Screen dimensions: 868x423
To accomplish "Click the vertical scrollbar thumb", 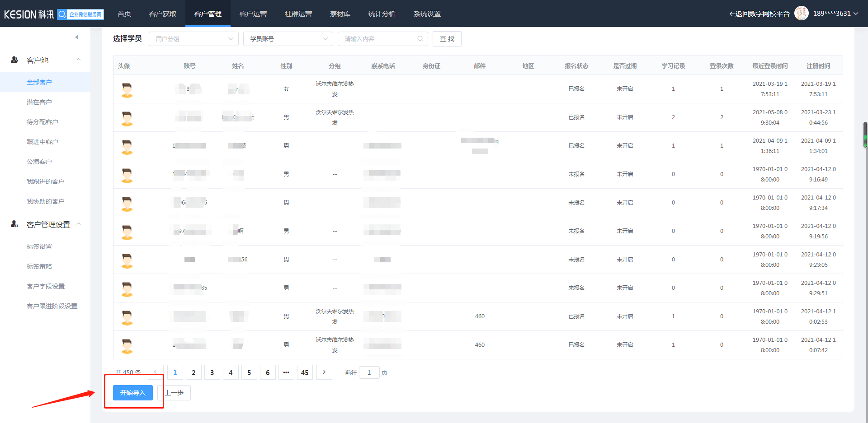I will coord(865,135).
